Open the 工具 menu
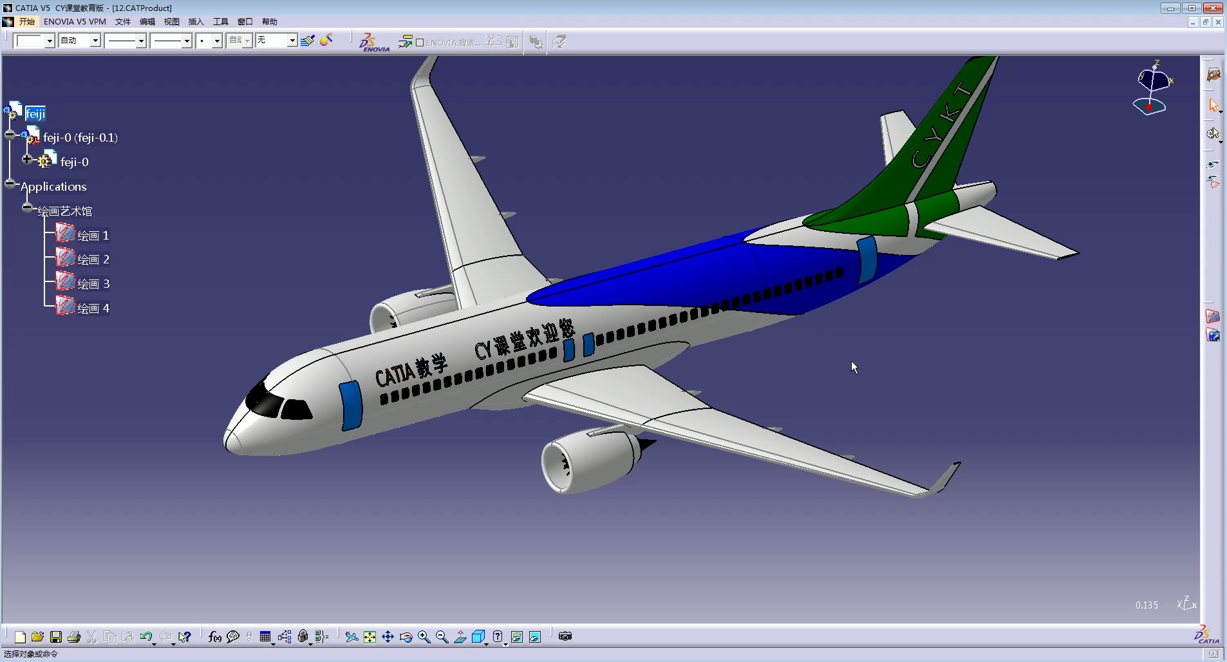The image size is (1227, 662). pos(220,21)
